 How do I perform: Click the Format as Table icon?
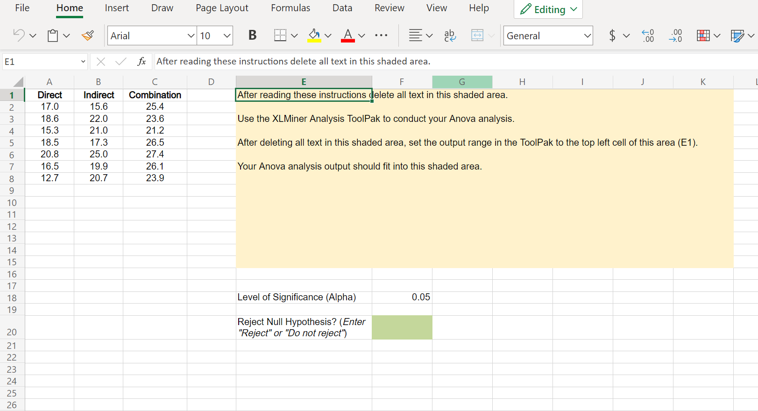[737, 35]
